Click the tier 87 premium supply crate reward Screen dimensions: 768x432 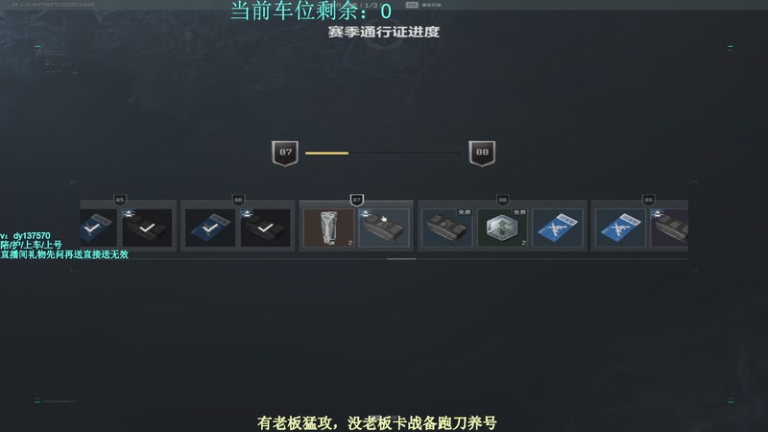click(x=384, y=228)
